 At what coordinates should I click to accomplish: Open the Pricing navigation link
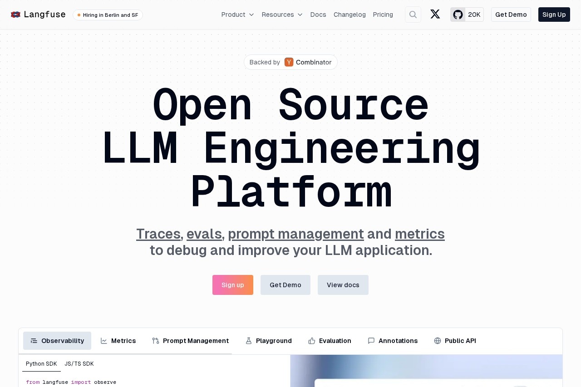[x=383, y=15]
